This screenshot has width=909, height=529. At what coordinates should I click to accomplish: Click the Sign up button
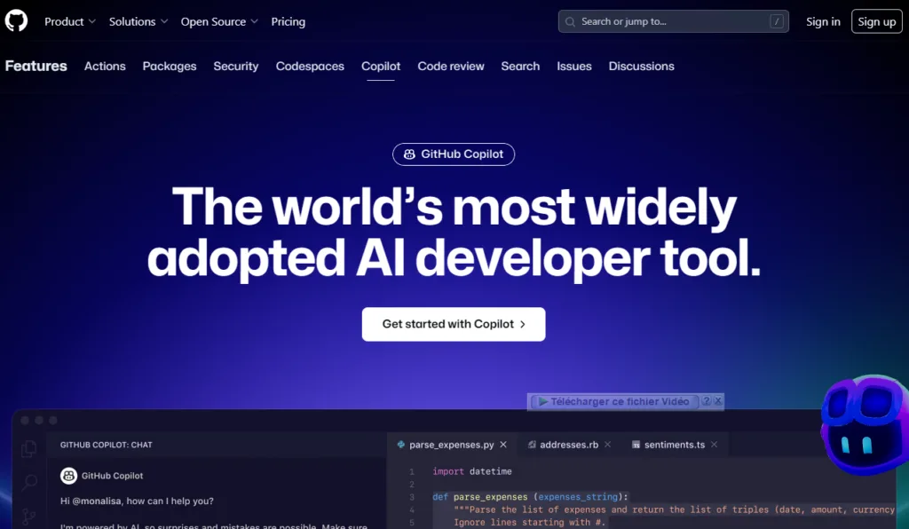pyautogui.click(x=876, y=21)
